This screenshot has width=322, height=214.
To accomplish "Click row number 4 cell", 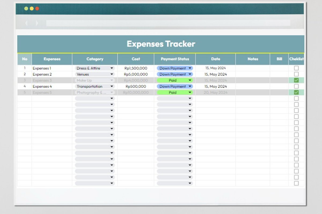I will click(25, 86).
